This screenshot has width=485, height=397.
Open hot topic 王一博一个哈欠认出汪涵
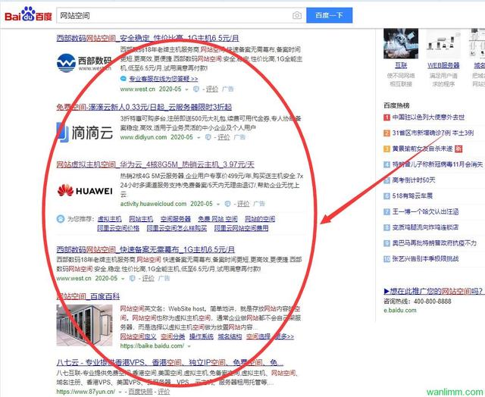pos(426,212)
